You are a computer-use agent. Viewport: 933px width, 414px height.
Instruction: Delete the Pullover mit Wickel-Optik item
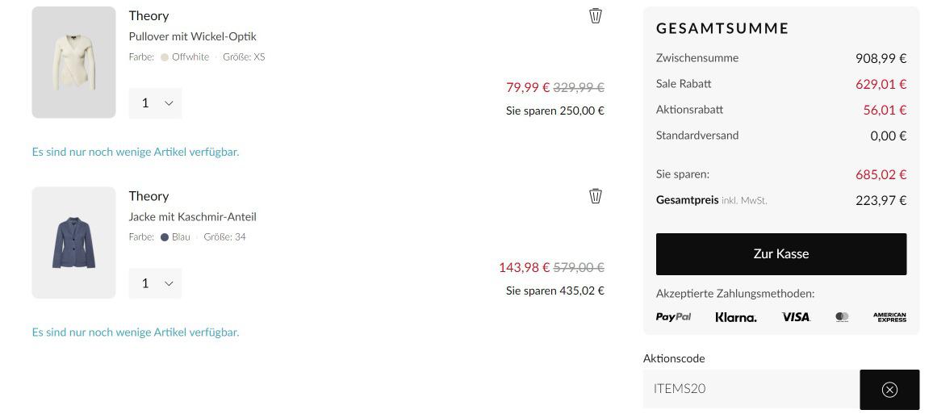(596, 15)
